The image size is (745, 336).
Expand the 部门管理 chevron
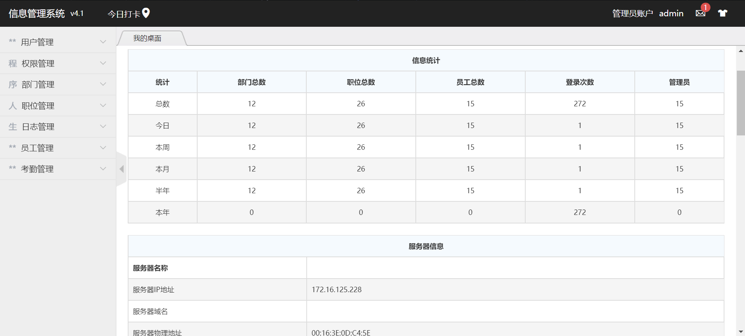(103, 84)
